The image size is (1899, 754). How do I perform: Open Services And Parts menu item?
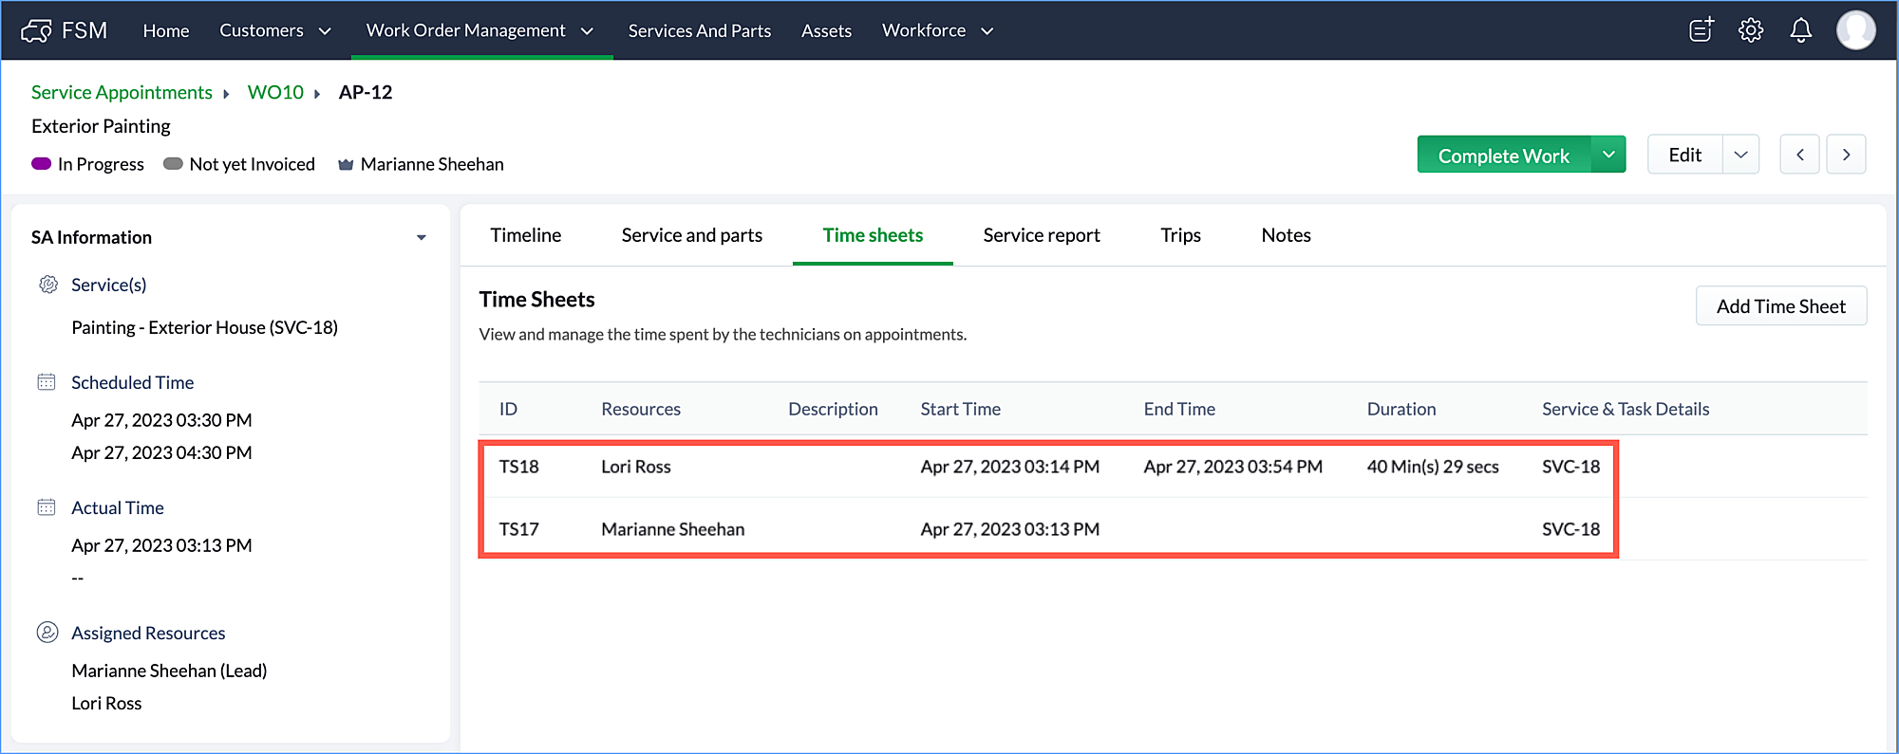[x=699, y=30]
